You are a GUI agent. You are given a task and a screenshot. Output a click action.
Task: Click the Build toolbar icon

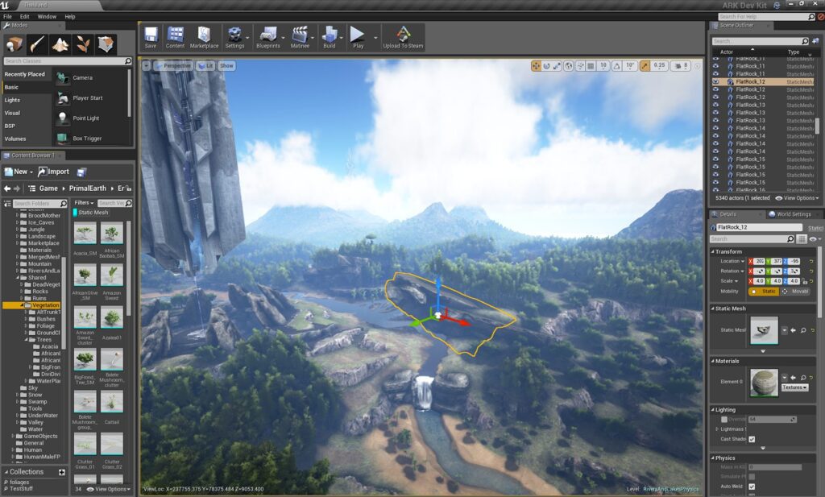(330, 37)
